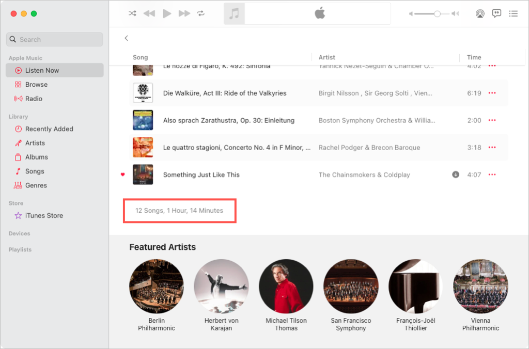Start playback with play button
Image resolution: width=529 pixels, height=349 pixels.
click(x=167, y=13)
